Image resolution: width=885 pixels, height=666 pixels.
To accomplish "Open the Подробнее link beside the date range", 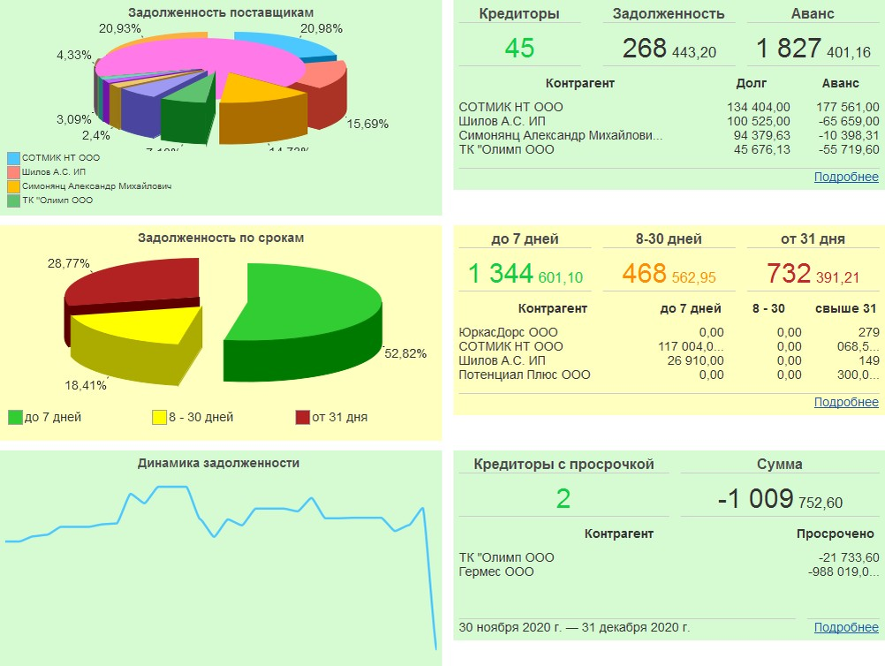I will (846, 627).
